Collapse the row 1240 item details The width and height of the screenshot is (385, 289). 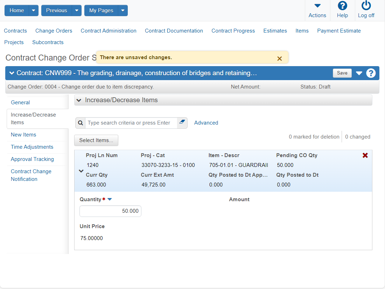coord(81,171)
